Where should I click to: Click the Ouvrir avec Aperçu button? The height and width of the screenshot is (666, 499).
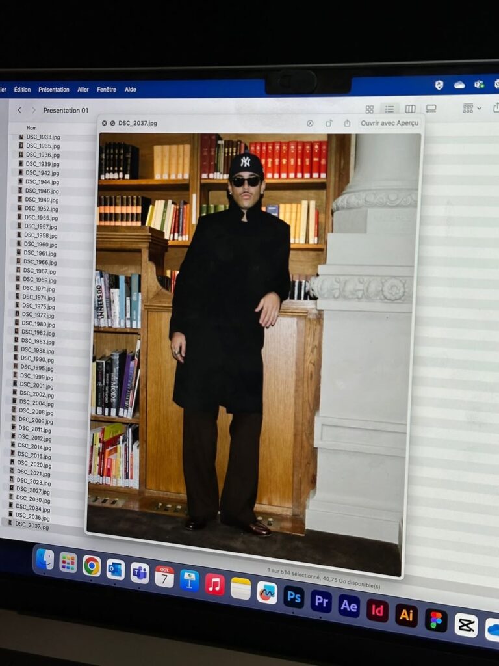[x=389, y=123]
